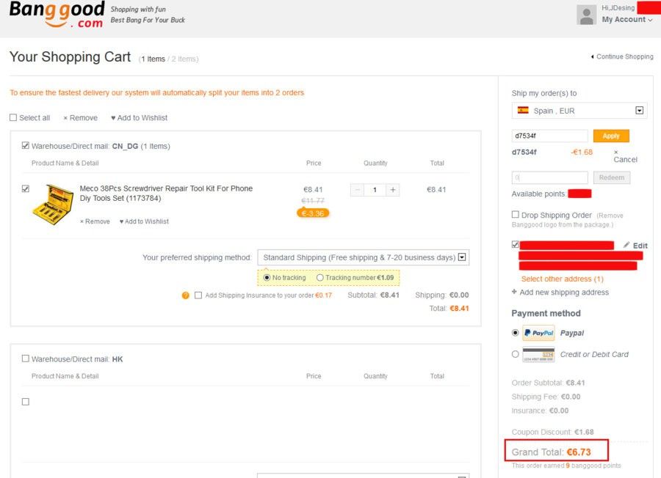Open the Meco 38Pcs Screwdriver product title
The height and width of the screenshot is (478, 661).
[x=166, y=193]
